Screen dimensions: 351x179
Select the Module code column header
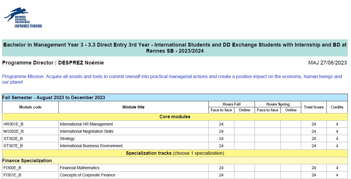tap(30, 107)
